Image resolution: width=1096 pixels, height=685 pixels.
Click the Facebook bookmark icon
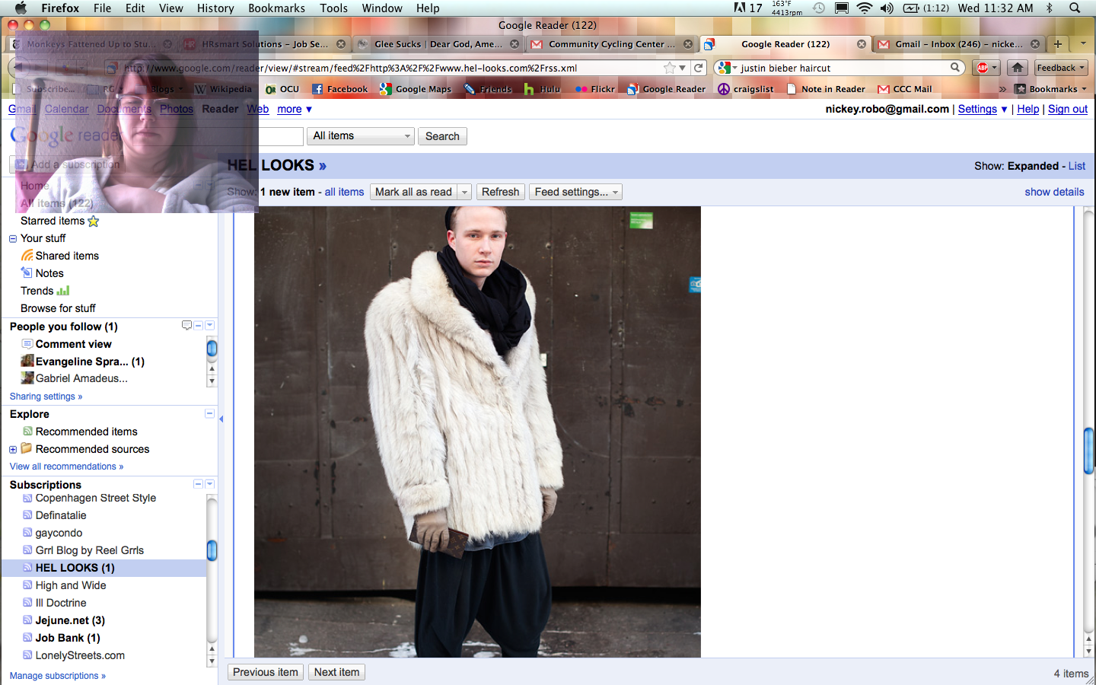pyautogui.click(x=317, y=89)
